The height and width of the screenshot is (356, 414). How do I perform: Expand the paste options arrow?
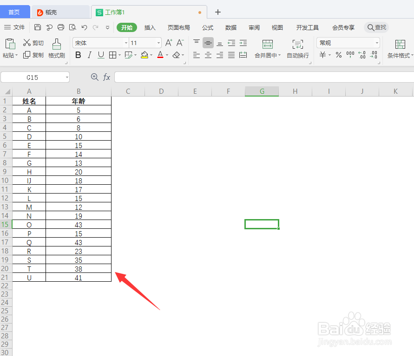pyautogui.click(x=16, y=55)
